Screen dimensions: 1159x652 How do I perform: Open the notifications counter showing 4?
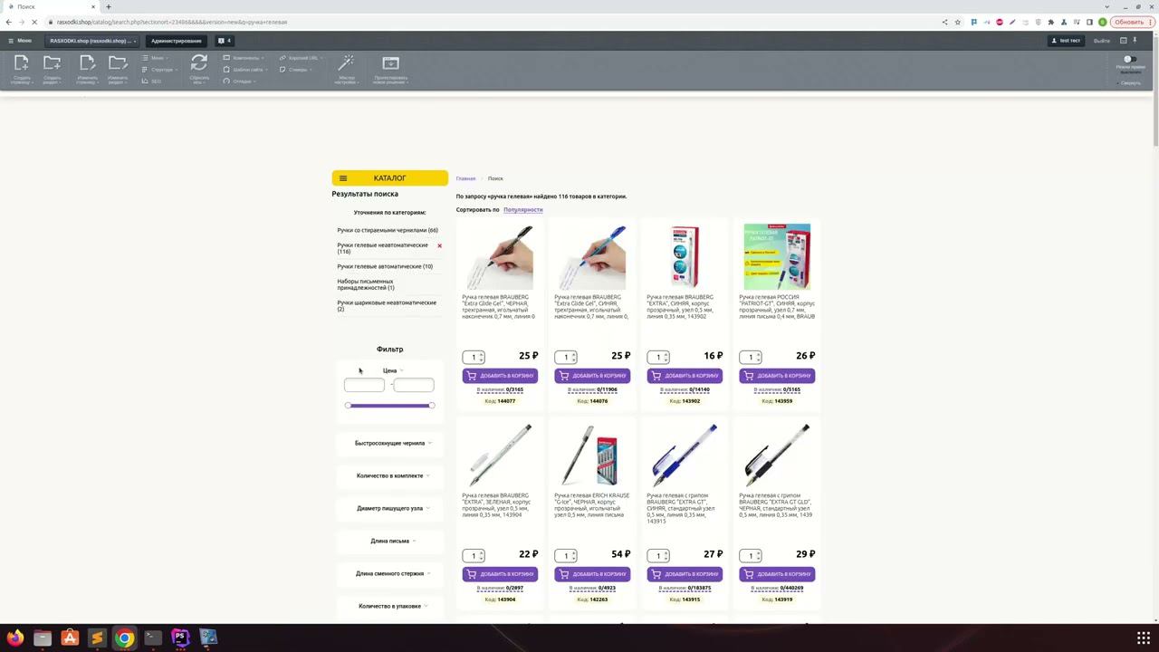[x=225, y=41]
